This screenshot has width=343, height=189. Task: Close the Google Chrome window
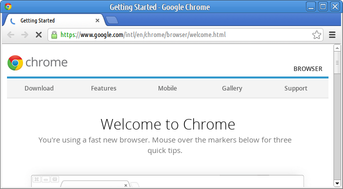click(x=335, y=6)
